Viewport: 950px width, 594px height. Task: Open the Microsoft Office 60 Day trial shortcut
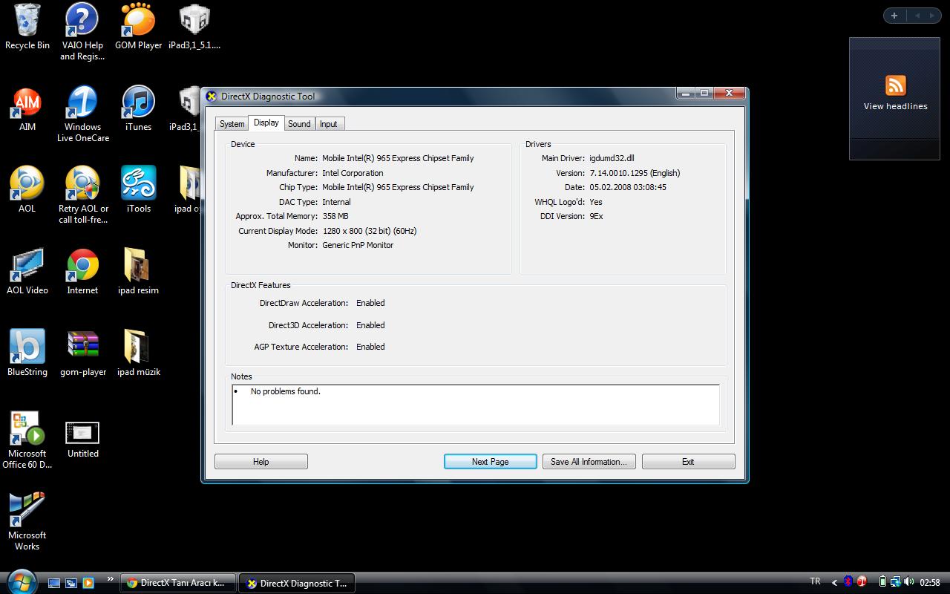tap(27, 440)
